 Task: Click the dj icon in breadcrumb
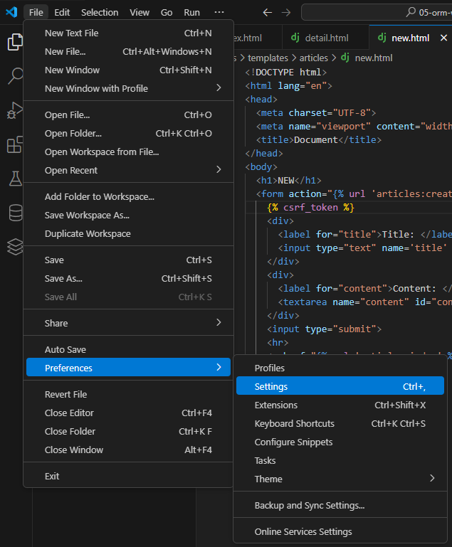[x=345, y=57]
